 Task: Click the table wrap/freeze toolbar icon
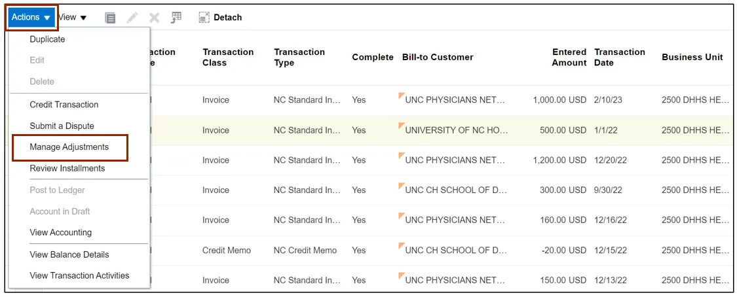(176, 18)
